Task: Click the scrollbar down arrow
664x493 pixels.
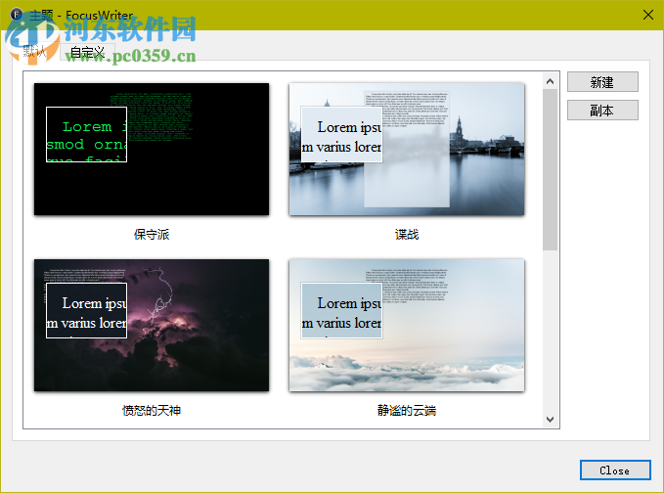Action: coord(551,420)
